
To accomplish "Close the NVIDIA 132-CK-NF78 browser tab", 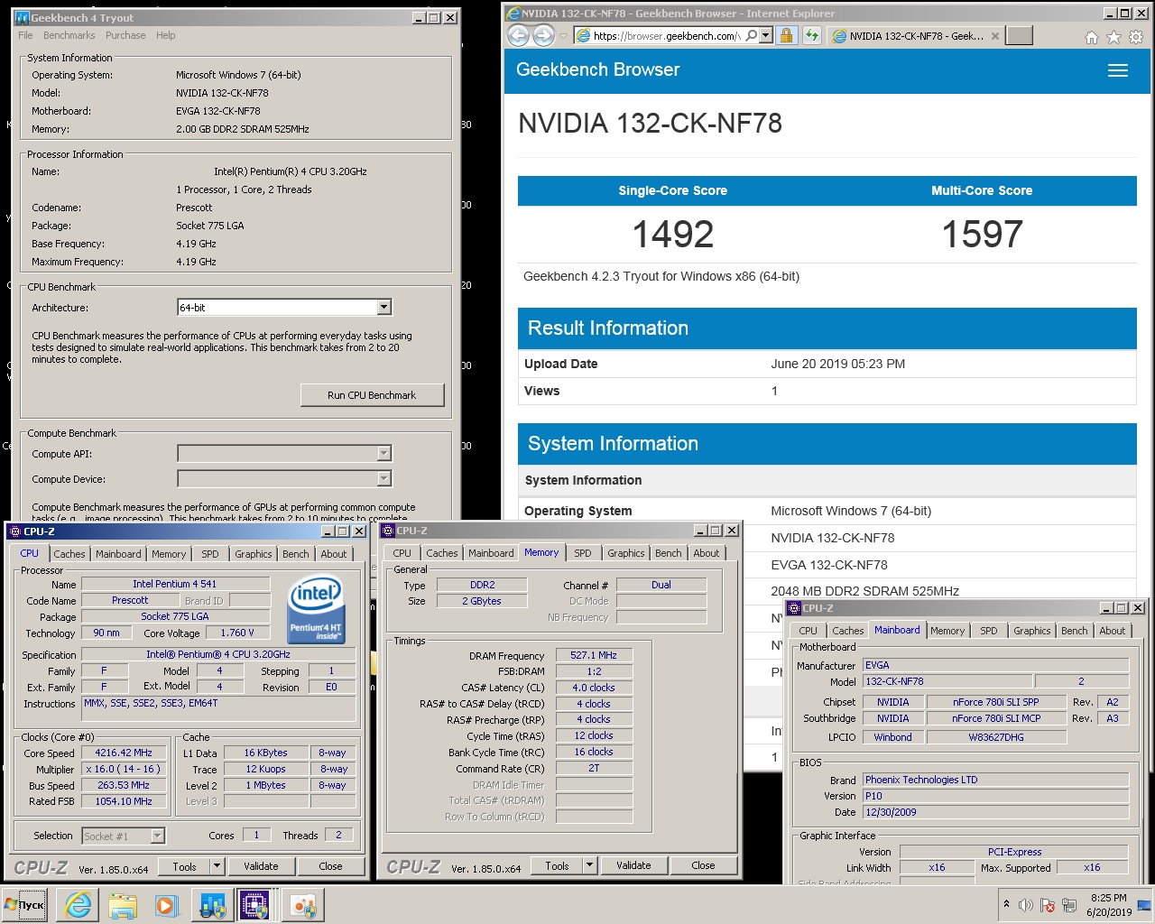I will pos(995,36).
